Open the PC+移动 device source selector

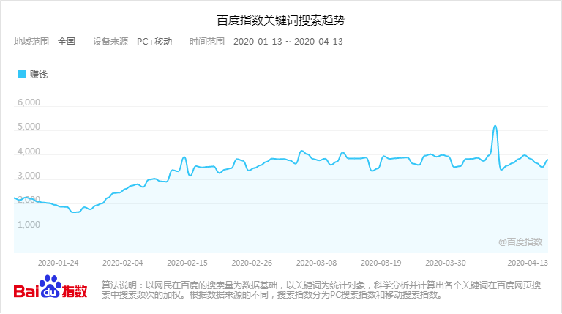[x=154, y=42]
